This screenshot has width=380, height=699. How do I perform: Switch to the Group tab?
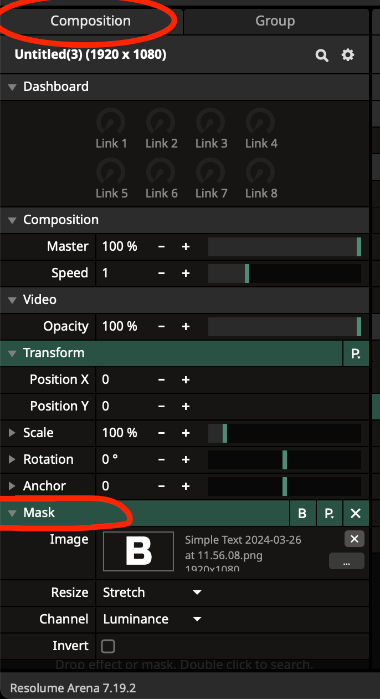tap(275, 21)
